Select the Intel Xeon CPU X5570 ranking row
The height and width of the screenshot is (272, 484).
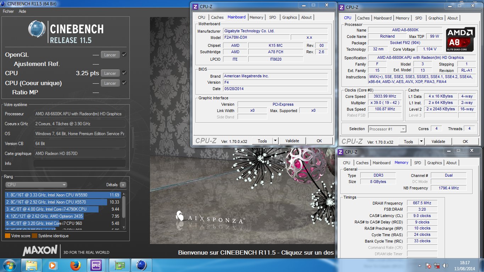click(x=63, y=202)
